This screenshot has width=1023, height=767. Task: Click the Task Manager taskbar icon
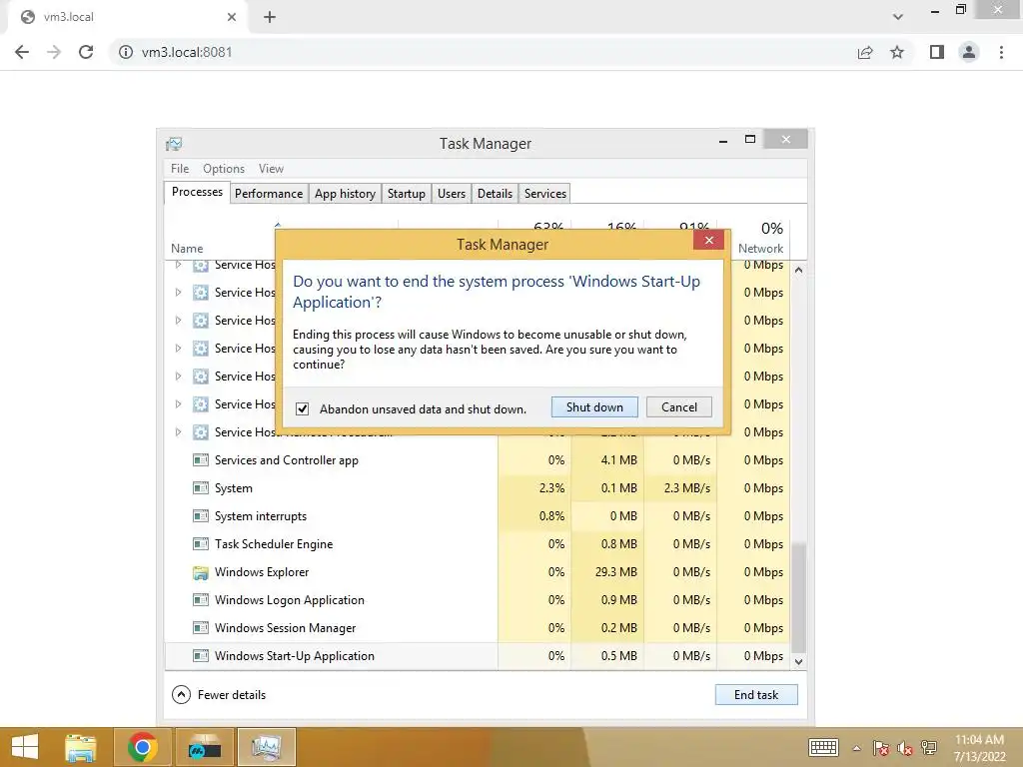click(x=266, y=747)
